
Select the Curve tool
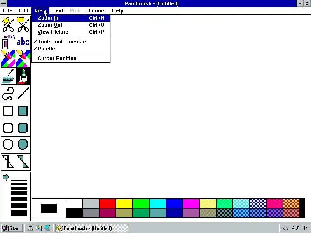pos(8,93)
